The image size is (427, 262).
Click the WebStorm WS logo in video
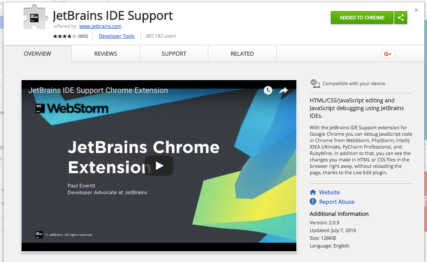40,108
